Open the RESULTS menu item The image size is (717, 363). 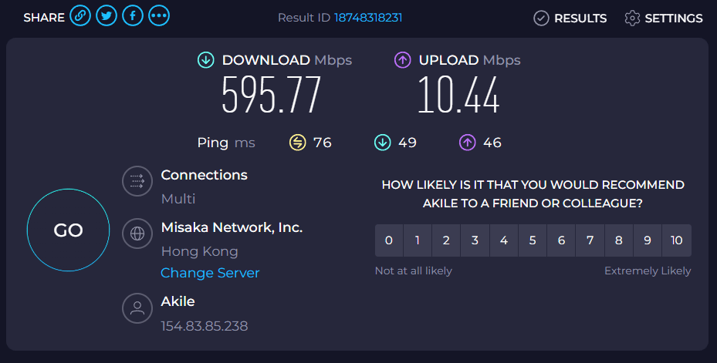click(580, 18)
